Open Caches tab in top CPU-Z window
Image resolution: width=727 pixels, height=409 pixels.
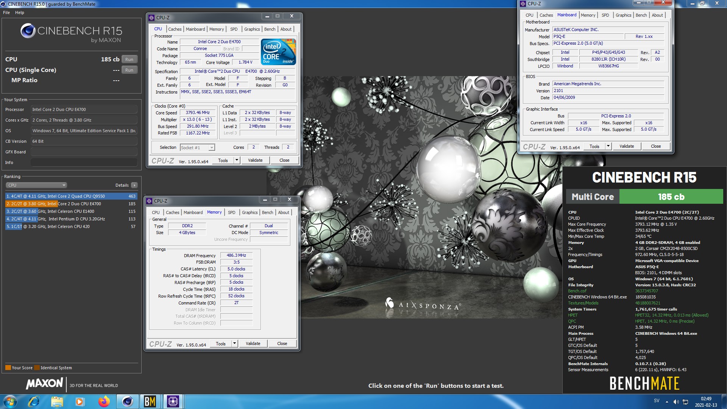175,29
